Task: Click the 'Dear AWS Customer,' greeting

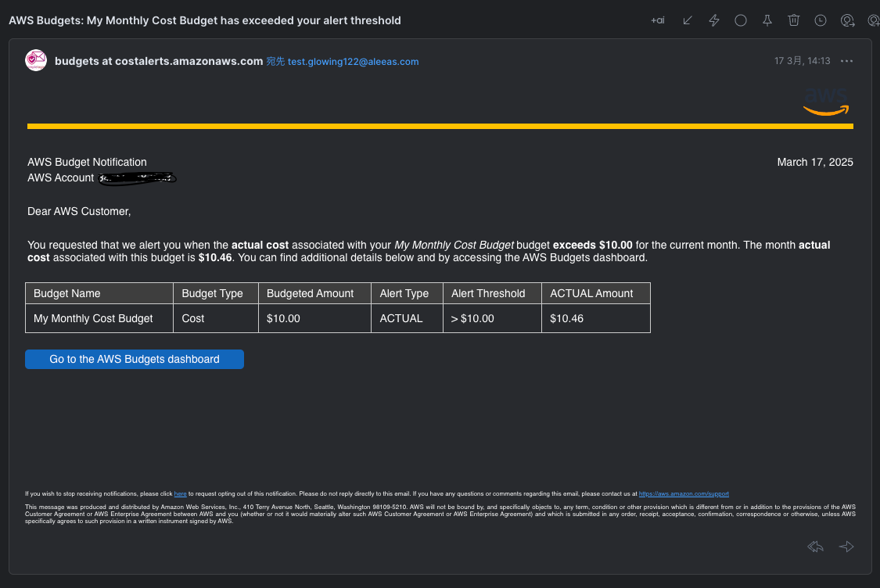Action: click(79, 212)
